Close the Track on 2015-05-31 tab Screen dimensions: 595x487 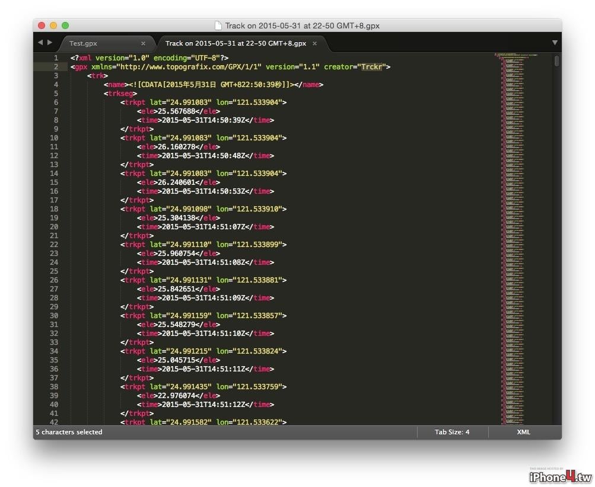pyautogui.click(x=314, y=44)
